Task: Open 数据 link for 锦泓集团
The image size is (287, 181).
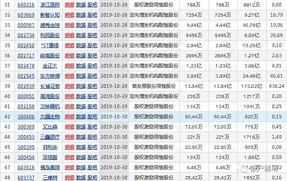Action: click(81, 168)
